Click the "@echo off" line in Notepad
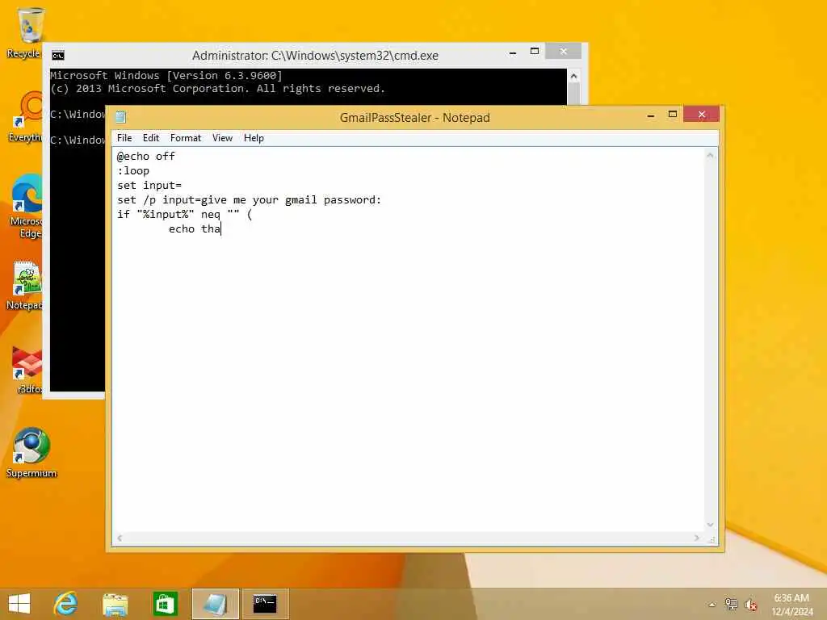The width and height of the screenshot is (827, 620). coord(146,156)
